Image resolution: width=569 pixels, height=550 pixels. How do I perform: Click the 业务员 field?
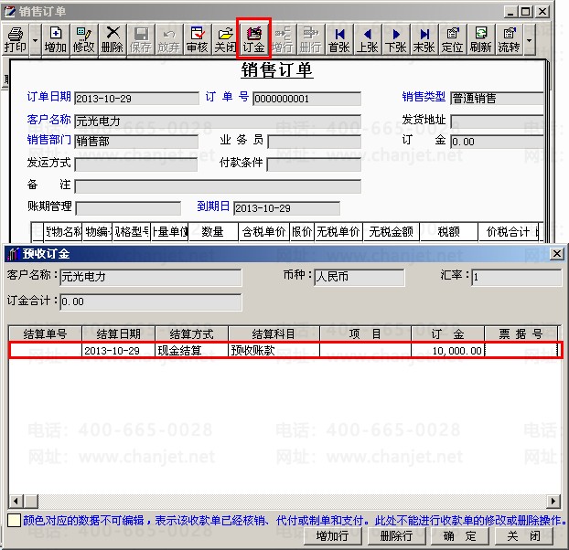pos(315,142)
